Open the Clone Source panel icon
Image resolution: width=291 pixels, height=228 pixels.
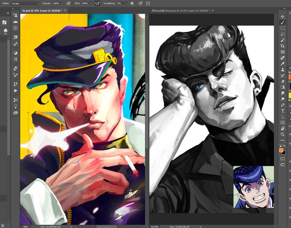15,15
